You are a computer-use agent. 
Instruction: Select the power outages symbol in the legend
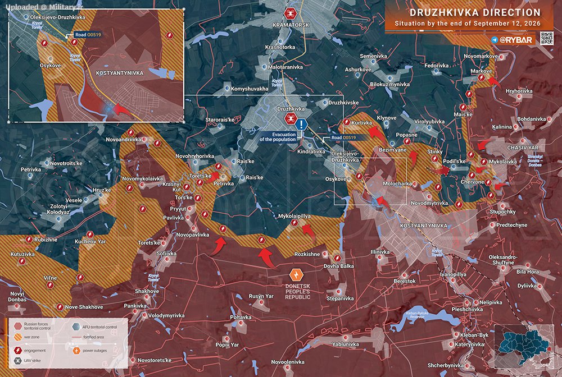point(76,351)
